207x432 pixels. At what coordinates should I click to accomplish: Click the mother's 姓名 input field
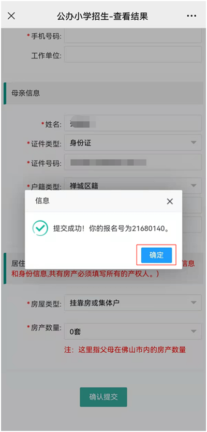click(133, 123)
